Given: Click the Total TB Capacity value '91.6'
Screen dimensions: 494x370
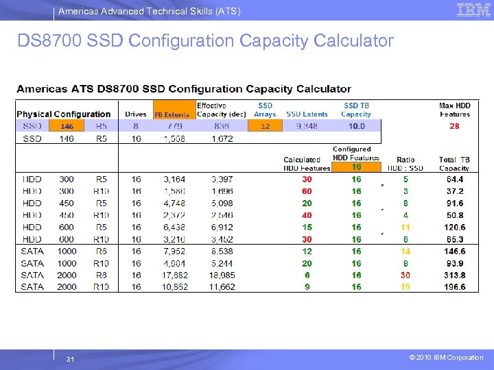Looking at the screenshot, I should pos(455,203).
